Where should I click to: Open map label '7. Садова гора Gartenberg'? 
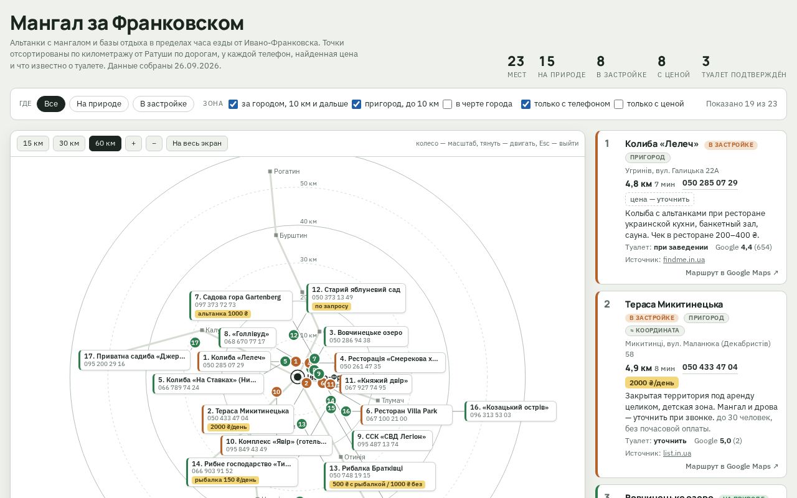241,306
